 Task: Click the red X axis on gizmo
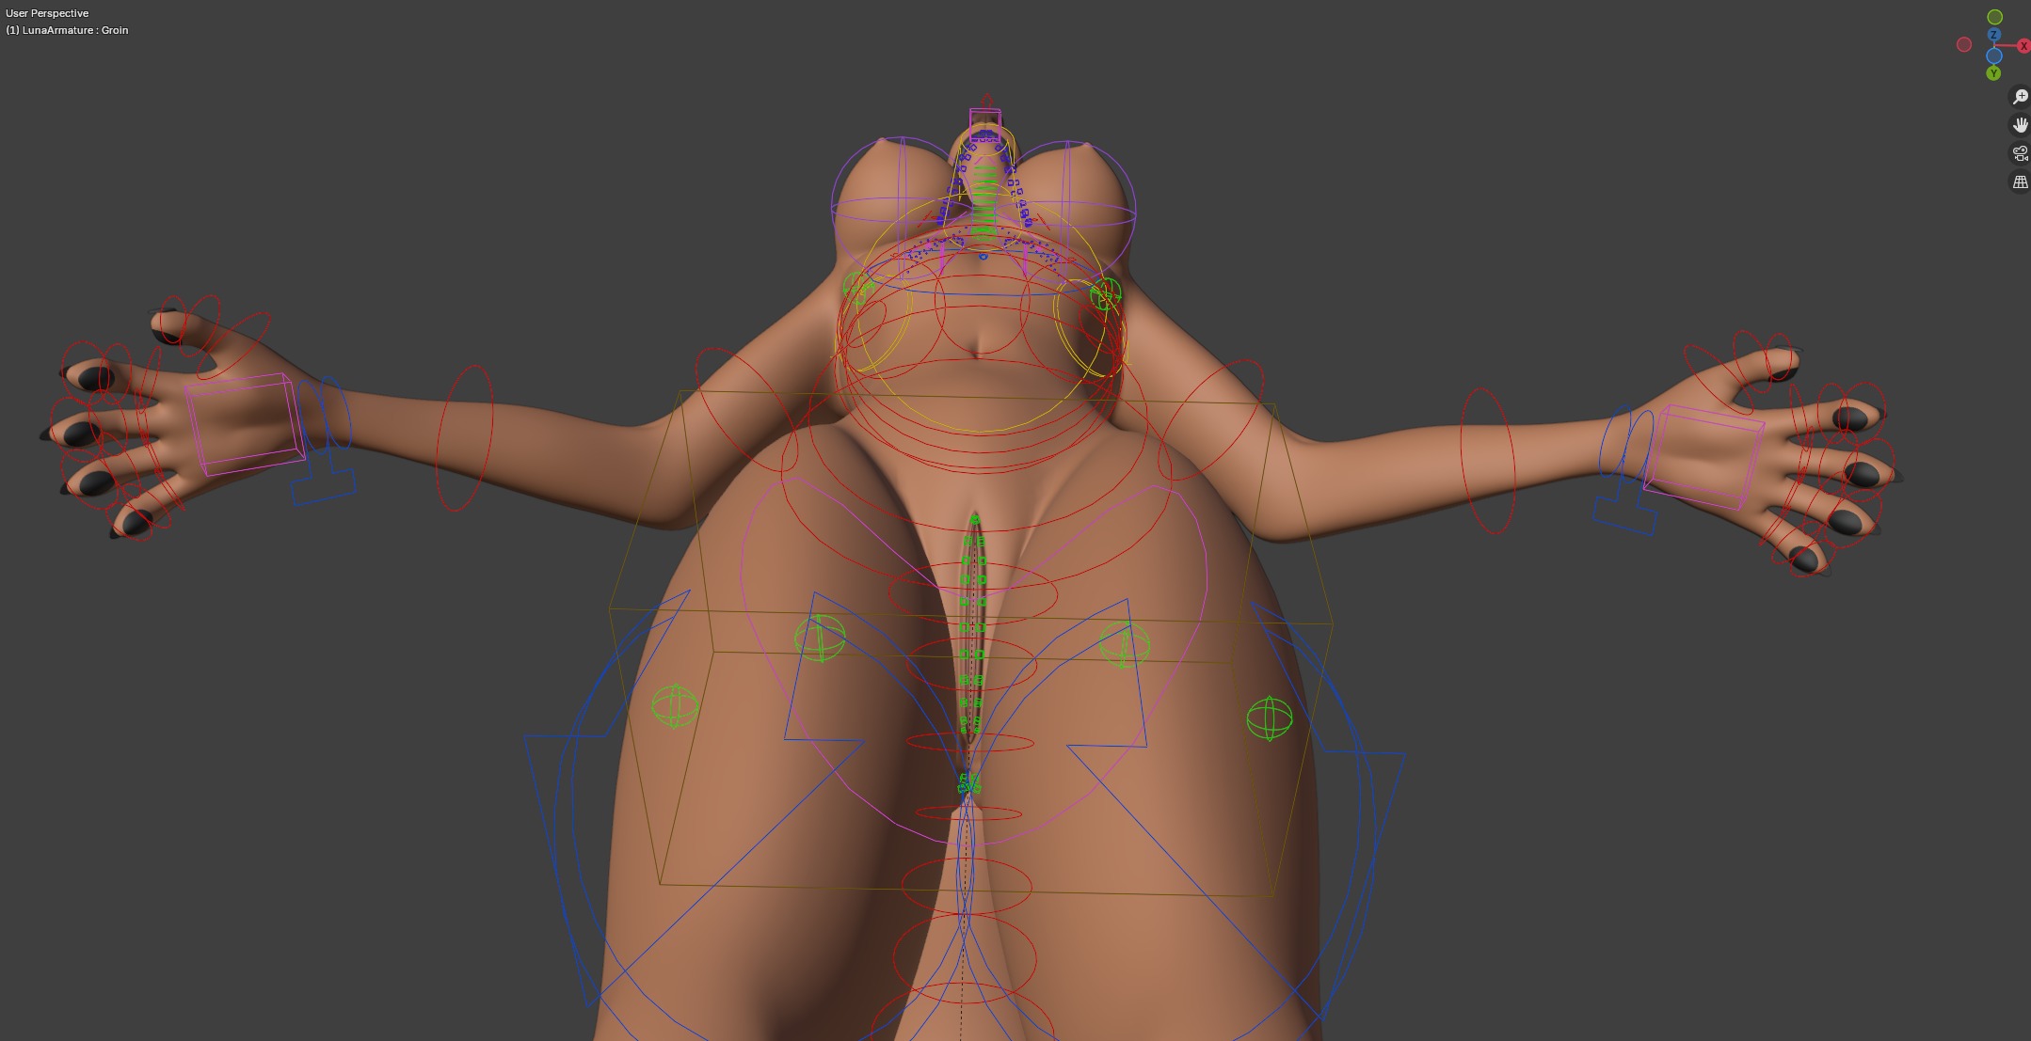point(2023,46)
